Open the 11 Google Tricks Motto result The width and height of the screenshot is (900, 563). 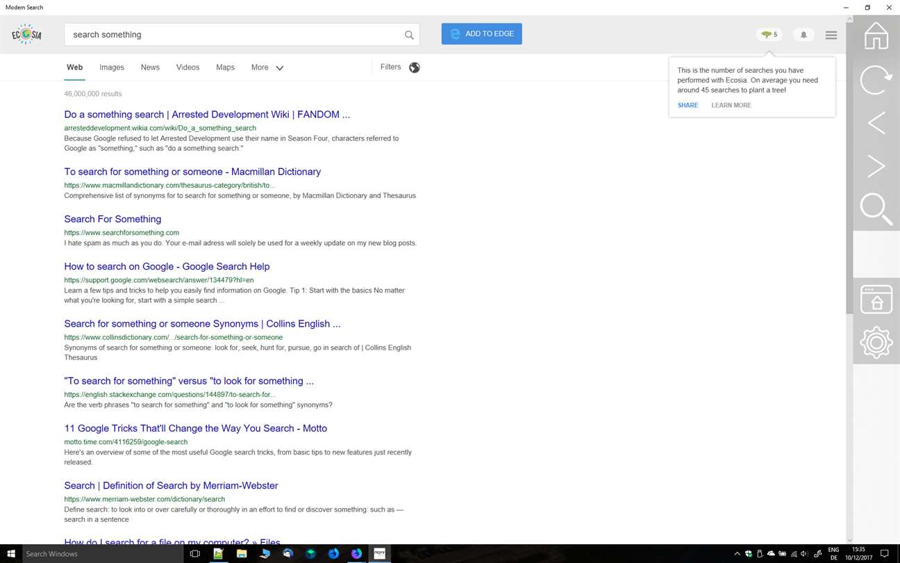pos(195,428)
